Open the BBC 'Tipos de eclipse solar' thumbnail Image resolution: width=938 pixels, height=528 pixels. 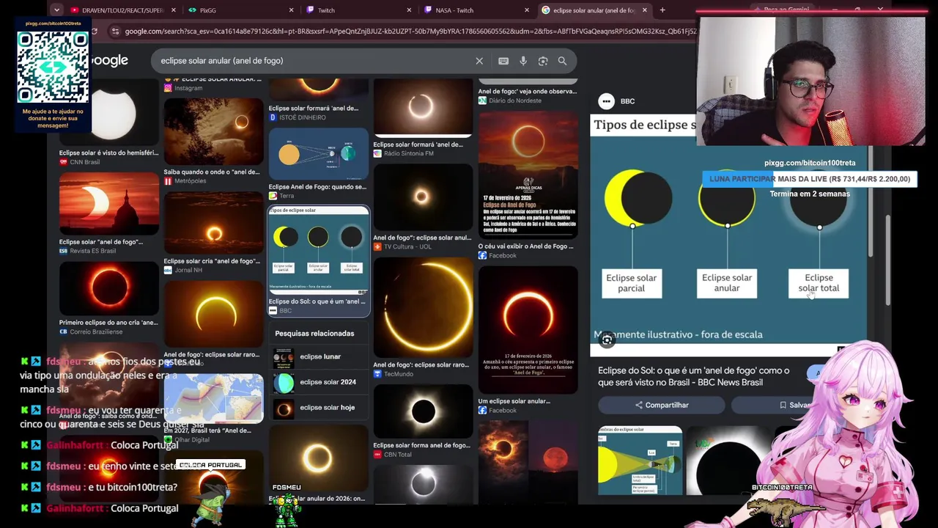tap(319, 250)
